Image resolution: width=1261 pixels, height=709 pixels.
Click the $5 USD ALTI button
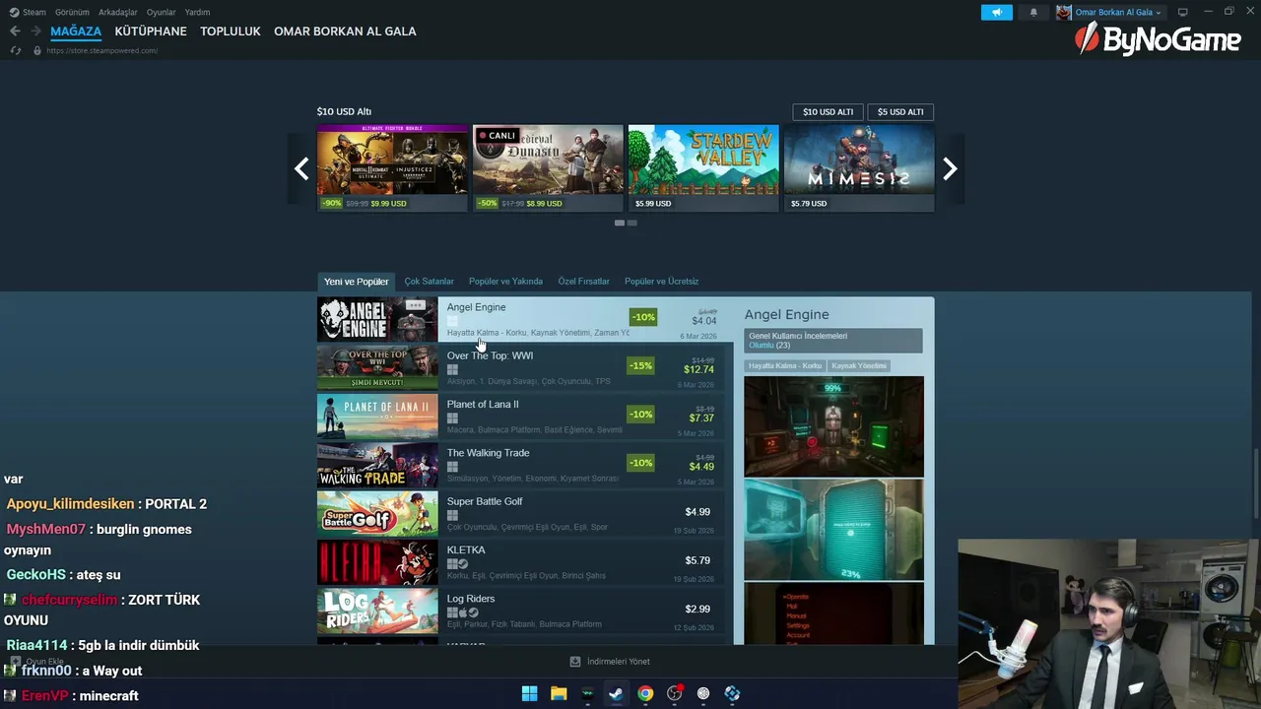click(900, 112)
